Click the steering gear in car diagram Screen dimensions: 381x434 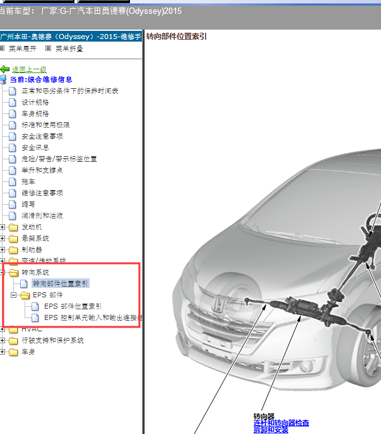tap(308, 310)
